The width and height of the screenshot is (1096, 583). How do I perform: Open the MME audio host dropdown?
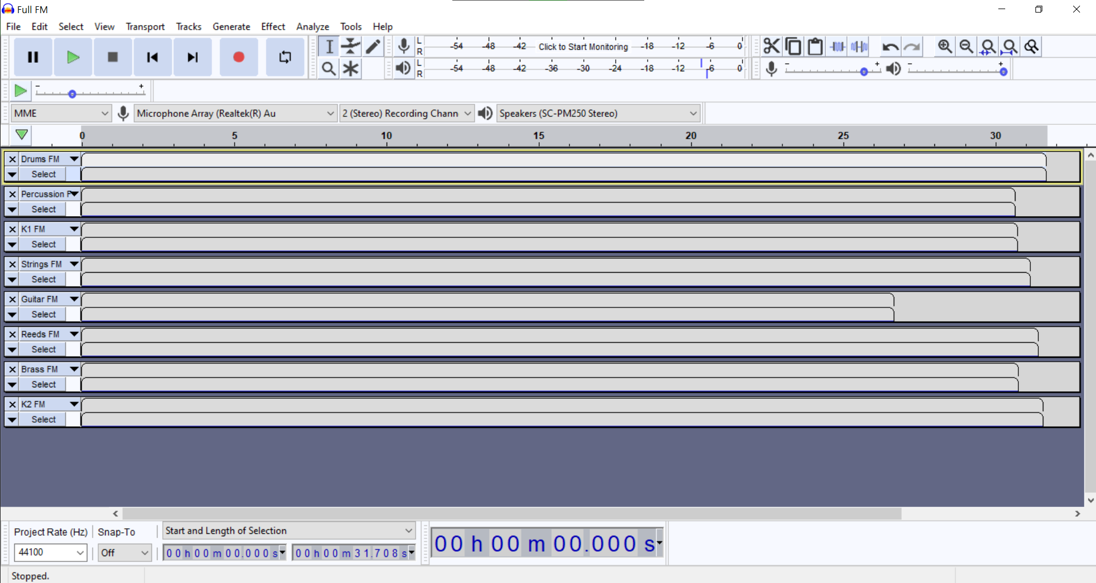61,113
